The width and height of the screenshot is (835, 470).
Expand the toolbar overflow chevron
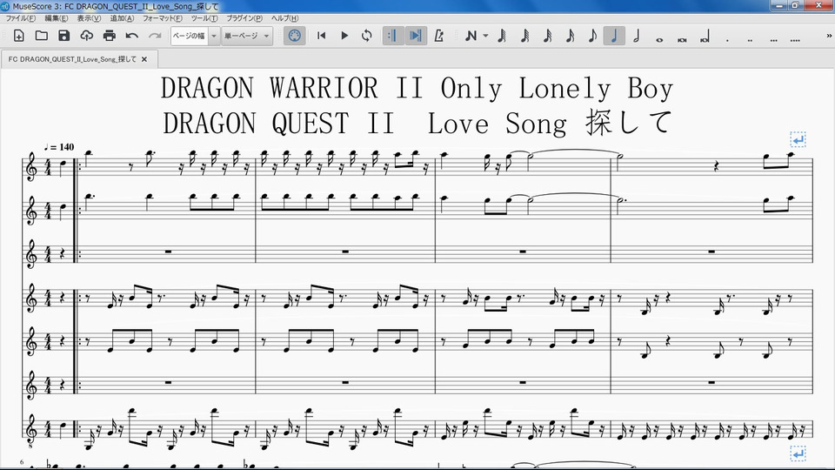pyautogui.click(x=829, y=36)
